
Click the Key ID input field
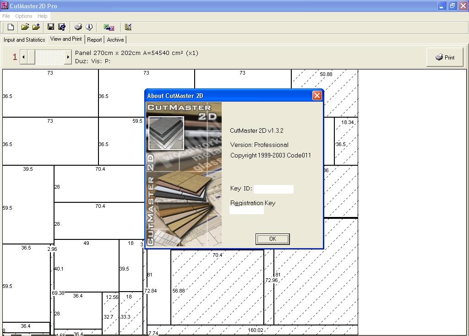273,189
